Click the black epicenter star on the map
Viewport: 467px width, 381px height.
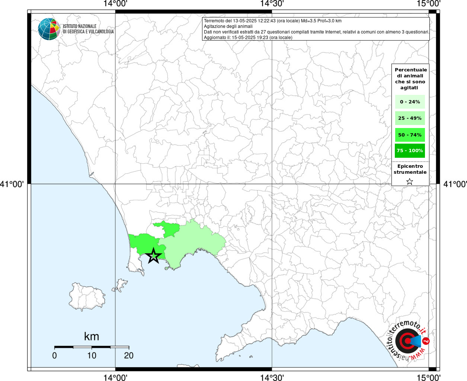[153, 256]
